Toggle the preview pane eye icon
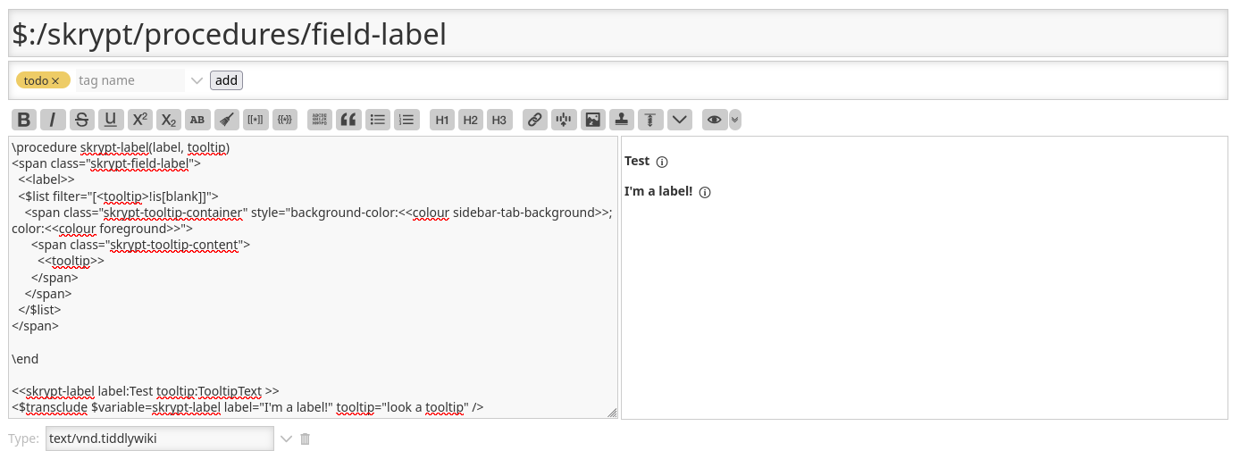This screenshot has height=451, width=1240. [x=714, y=120]
